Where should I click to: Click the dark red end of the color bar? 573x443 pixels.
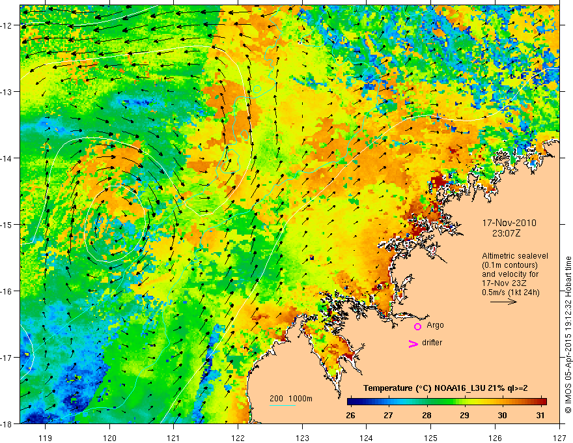(543, 402)
